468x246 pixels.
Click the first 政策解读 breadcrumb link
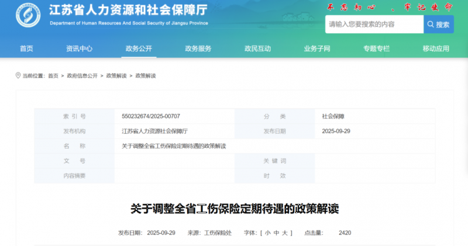coord(116,76)
